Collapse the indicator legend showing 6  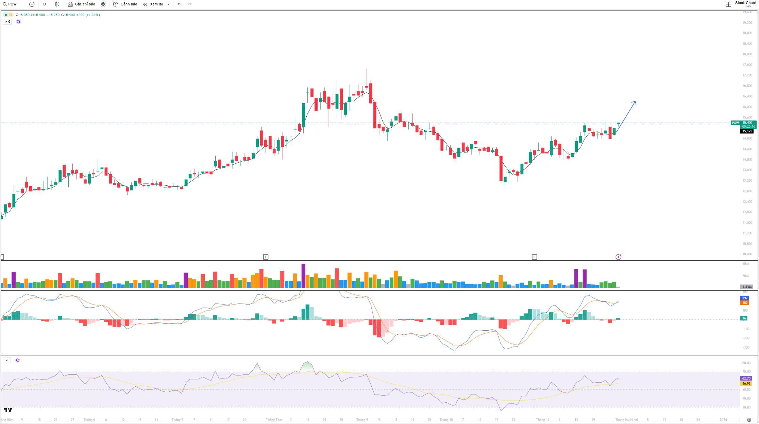coord(7,22)
